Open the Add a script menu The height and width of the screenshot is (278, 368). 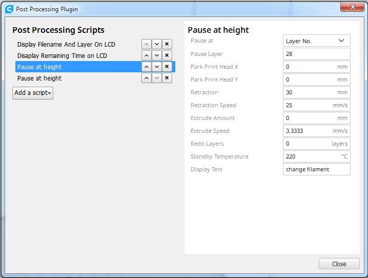tap(33, 93)
